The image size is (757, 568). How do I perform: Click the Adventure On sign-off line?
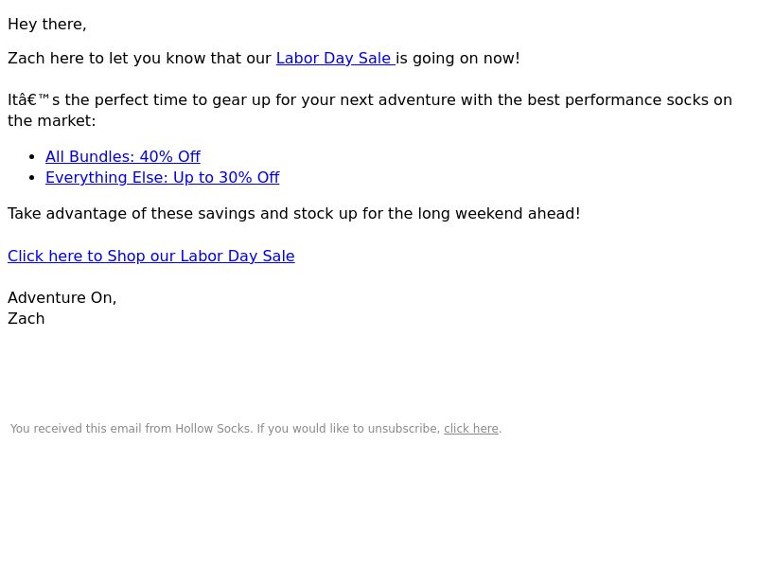[62, 298]
